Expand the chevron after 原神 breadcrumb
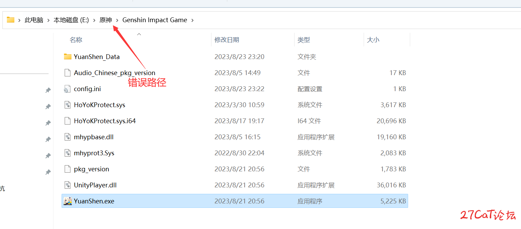The height and width of the screenshot is (229, 521). pos(117,20)
